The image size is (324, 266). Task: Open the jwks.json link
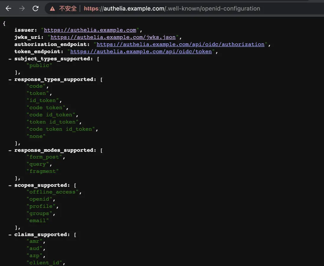click(113, 37)
